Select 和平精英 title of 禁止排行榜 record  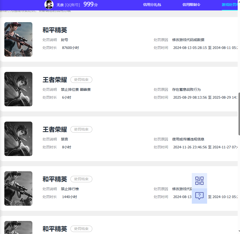[55, 179]
